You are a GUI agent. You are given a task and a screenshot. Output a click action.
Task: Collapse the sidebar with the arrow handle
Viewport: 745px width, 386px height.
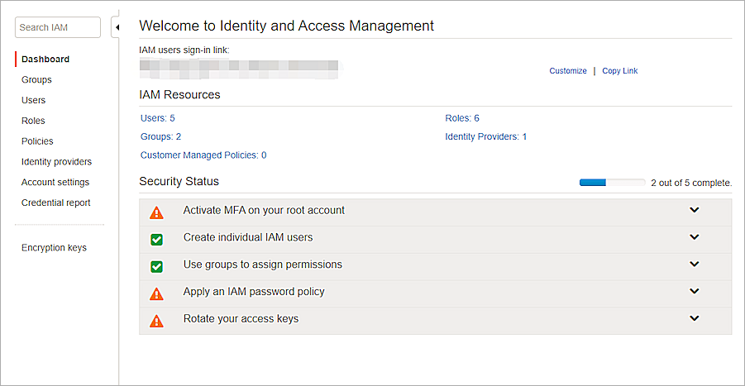pos(115,27)
